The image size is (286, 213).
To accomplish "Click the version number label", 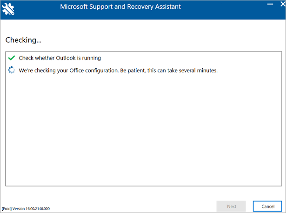I will (x=33, y=208).
